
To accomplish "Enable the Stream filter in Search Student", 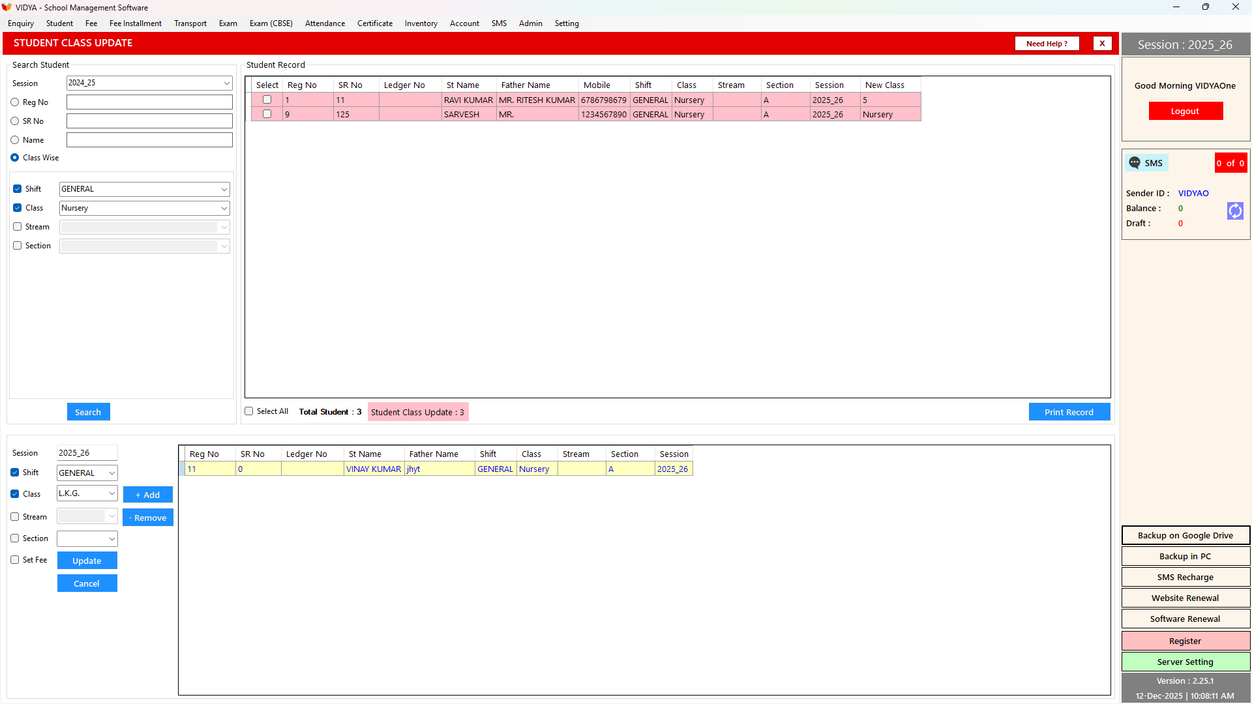I will point(18,227).
